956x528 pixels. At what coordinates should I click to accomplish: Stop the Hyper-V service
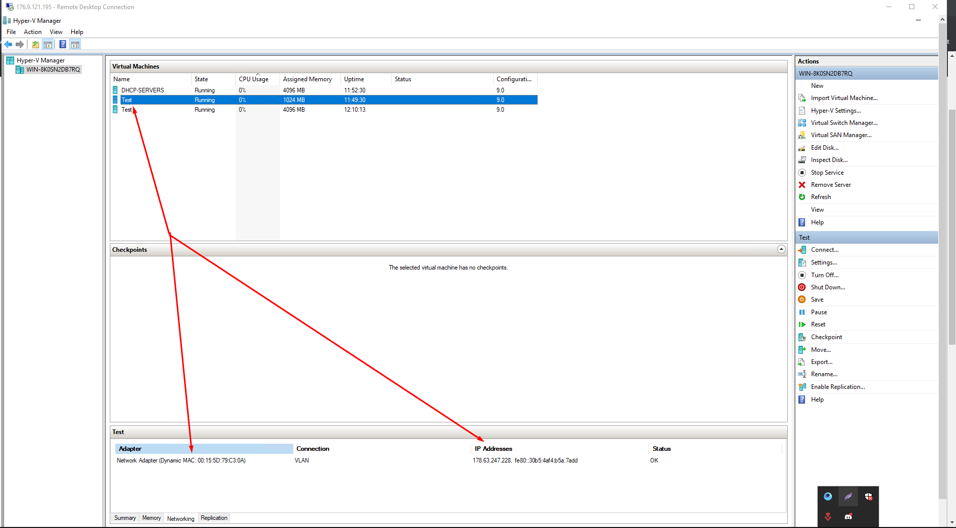826,172
